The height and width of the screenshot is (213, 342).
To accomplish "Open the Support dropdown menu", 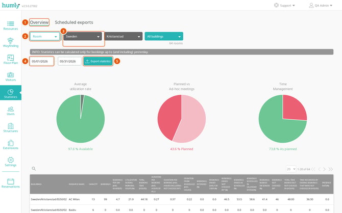I will tap(284, 5).
